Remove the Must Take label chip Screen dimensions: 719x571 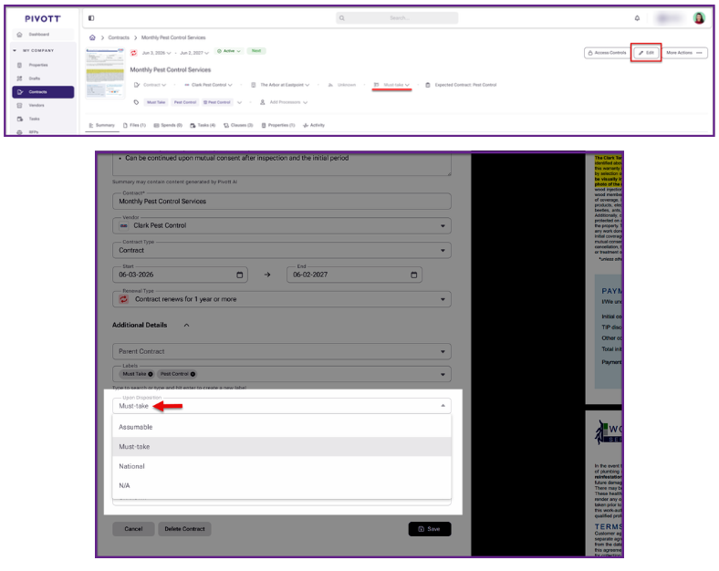[151, 374]
